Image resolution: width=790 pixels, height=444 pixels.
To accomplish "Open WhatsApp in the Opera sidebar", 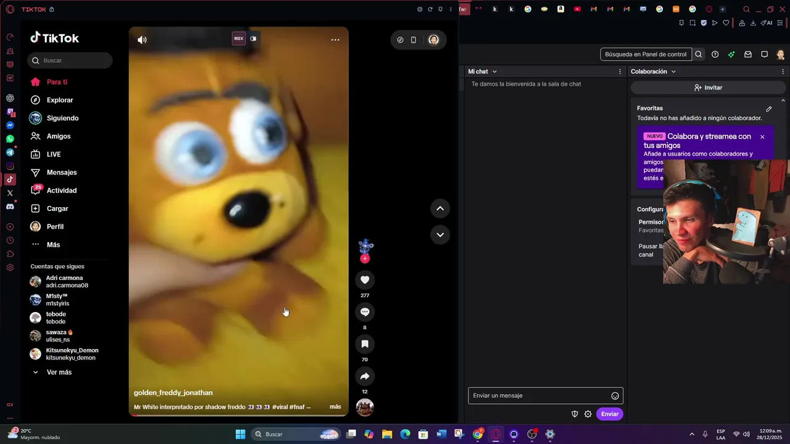I will tap(10, 139).
